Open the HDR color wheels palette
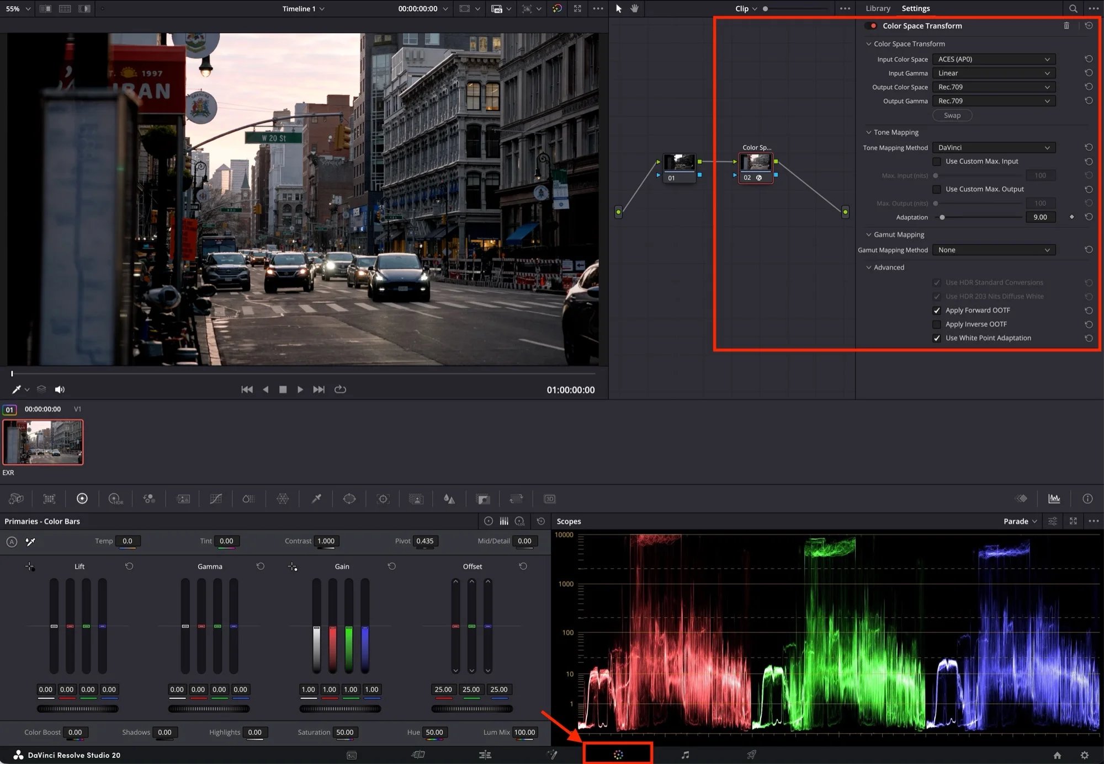 click(115, 499)
